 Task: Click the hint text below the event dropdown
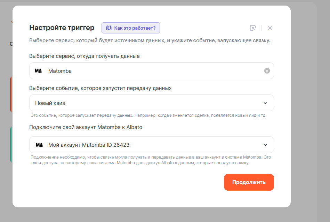coord(150,115)
